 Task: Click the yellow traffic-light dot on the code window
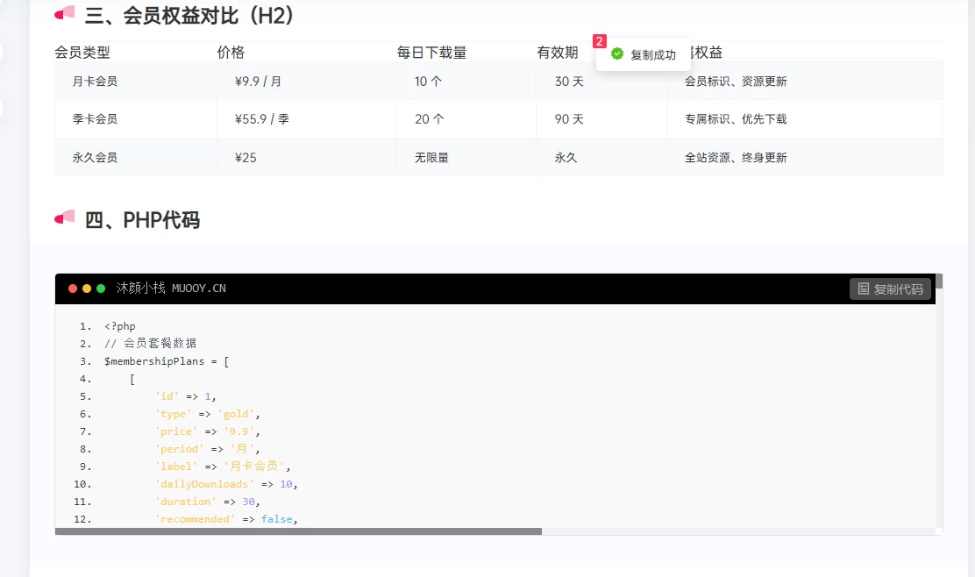pos(86,288)
